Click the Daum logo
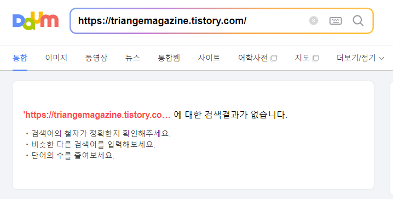 click(36, 21)
